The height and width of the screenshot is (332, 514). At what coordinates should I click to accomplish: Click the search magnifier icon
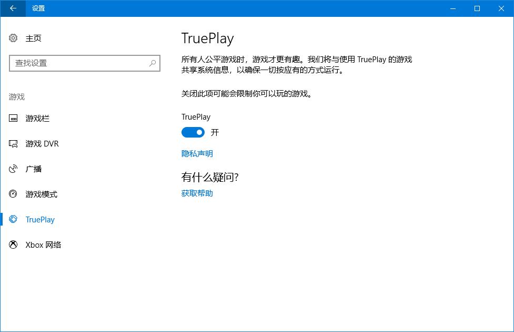153,63
